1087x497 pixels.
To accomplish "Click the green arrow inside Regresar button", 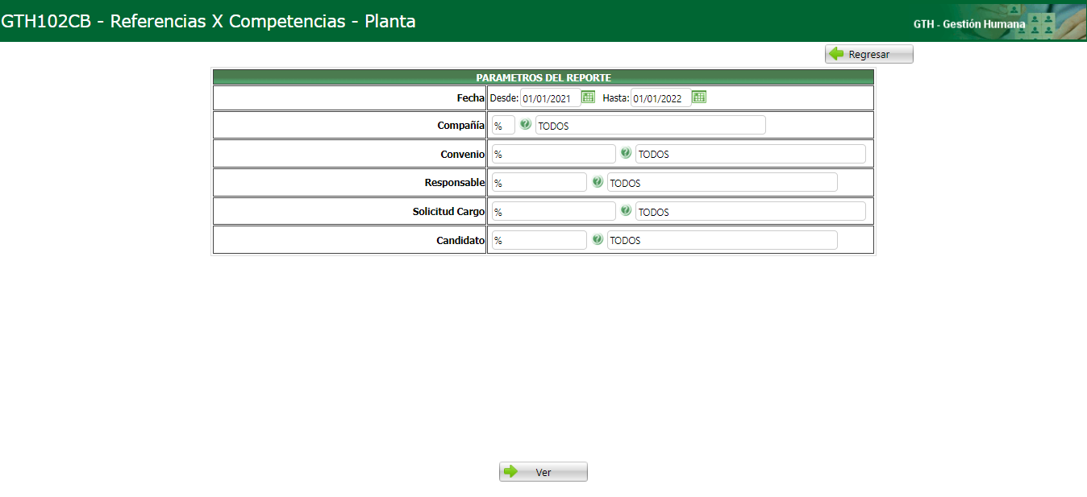I will pos(837,53).
